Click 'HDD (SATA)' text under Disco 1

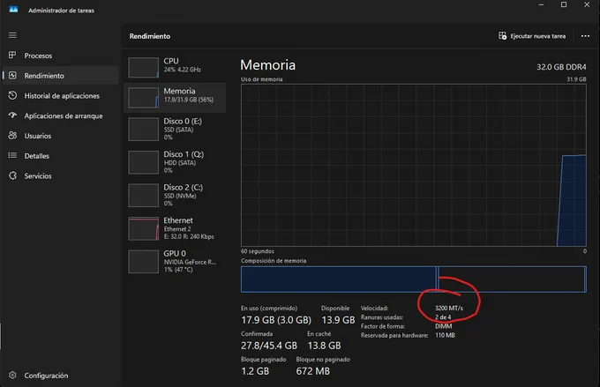click(179, 163)
